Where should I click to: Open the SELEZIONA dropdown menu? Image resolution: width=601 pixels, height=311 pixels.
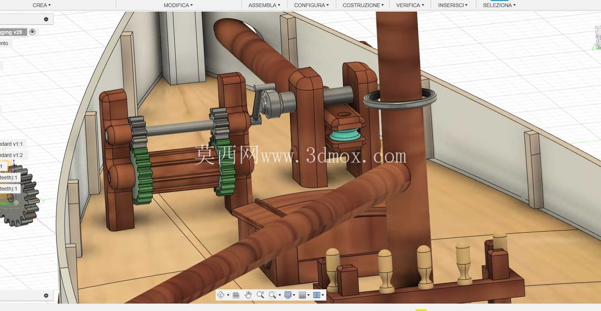click(499, 5)
